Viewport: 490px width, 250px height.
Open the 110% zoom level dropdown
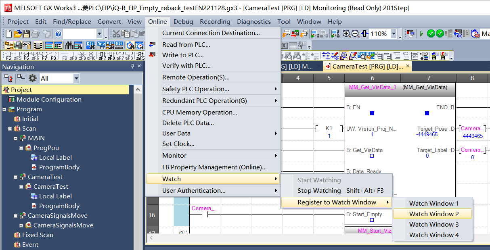394,34
